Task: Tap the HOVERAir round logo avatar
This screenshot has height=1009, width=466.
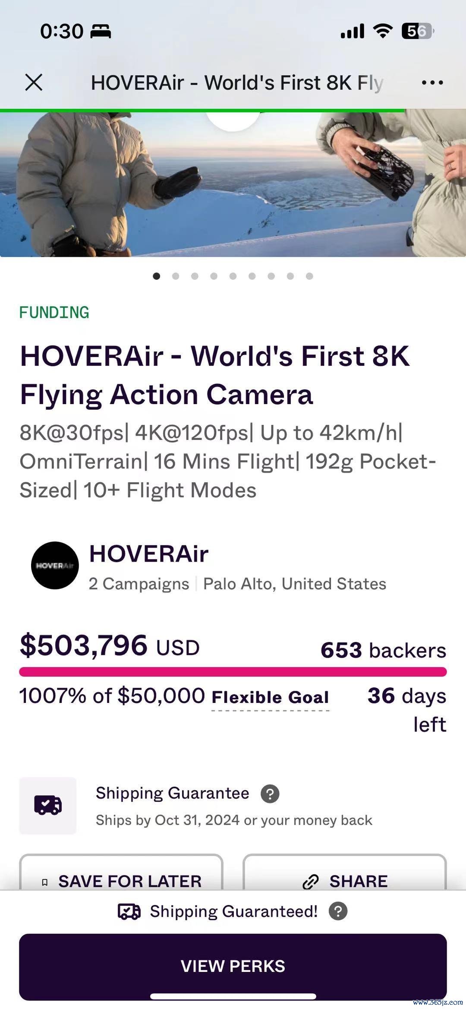Action: 55,565
